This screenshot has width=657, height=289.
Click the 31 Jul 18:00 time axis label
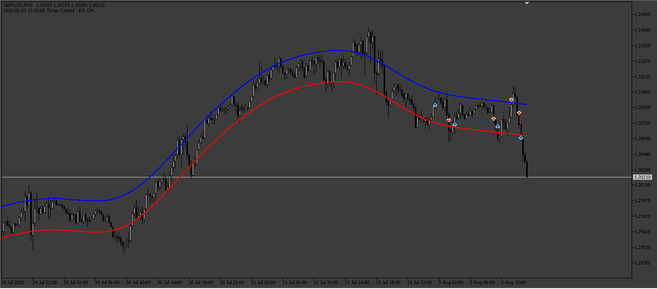(x=389, y=282)
